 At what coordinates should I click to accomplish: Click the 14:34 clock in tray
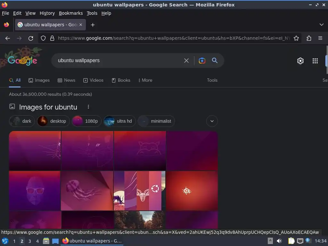point(320,241)
